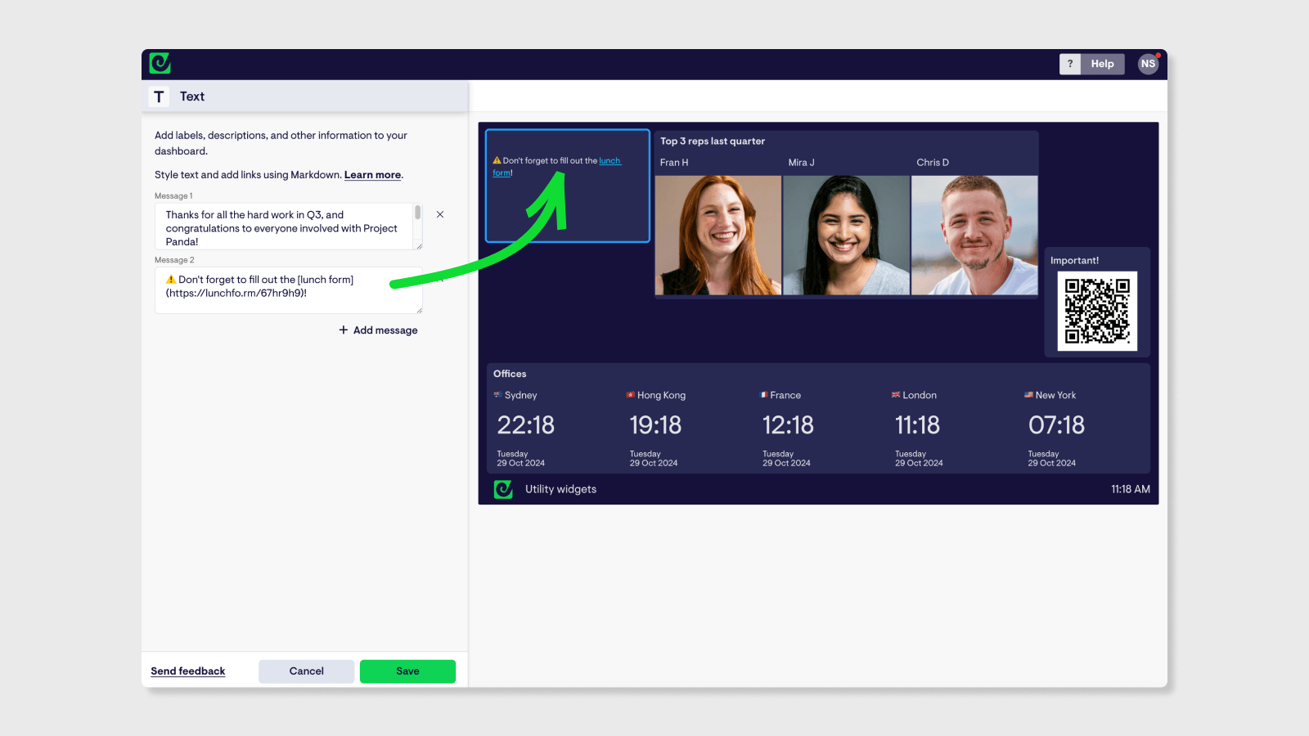Click the Geckoboard logo in the top bar
This screenshot has width=1309, height=736.
[x=160, y=63]
